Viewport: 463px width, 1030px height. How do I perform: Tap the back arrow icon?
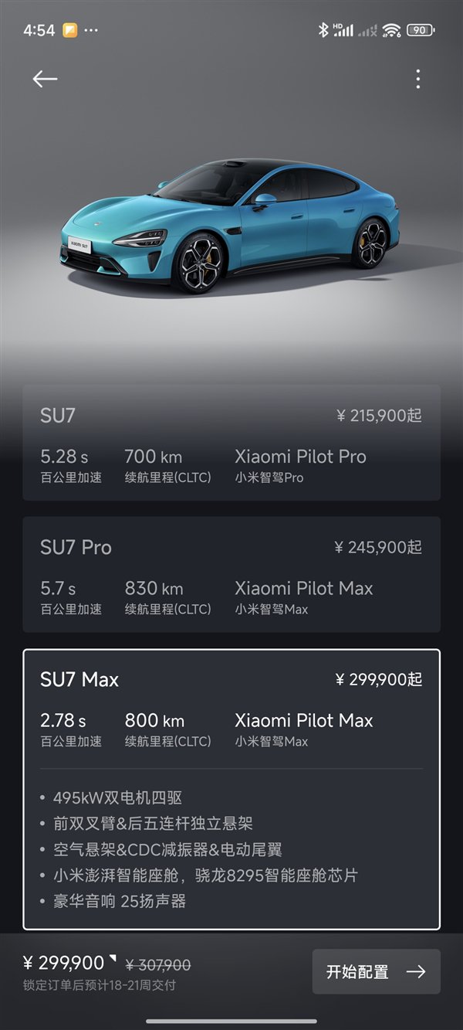click(x=45, y=79)
